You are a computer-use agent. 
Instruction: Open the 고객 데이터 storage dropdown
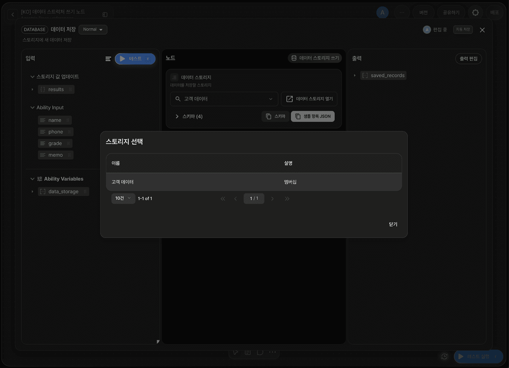[224, 99]
